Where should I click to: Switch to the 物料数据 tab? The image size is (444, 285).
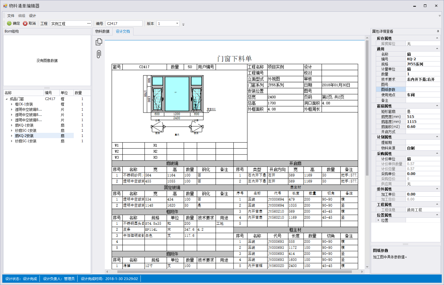[x=102, y=31]
